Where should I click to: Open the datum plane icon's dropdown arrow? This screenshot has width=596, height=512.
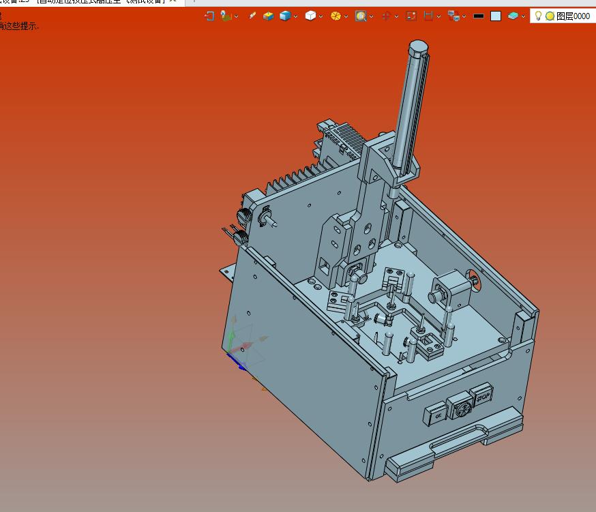tap(237, 16)
